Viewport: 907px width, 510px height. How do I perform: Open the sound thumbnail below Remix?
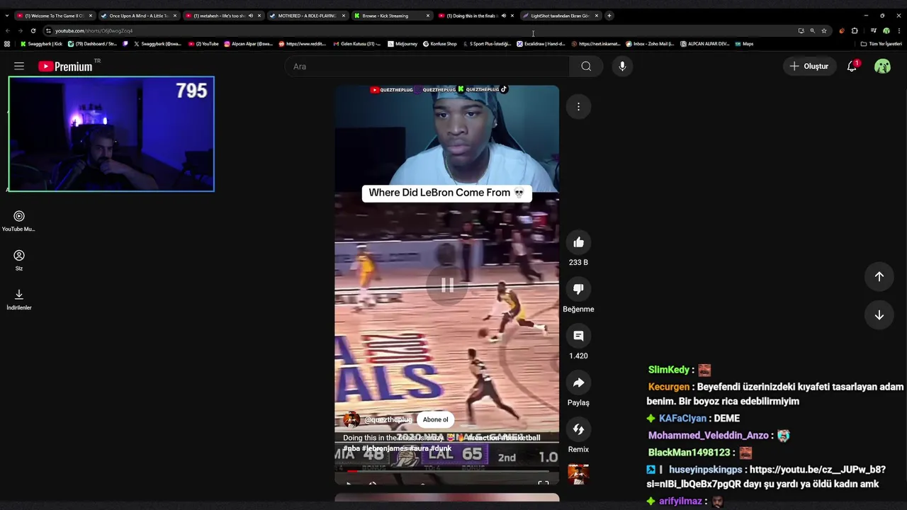coord(578,474)
